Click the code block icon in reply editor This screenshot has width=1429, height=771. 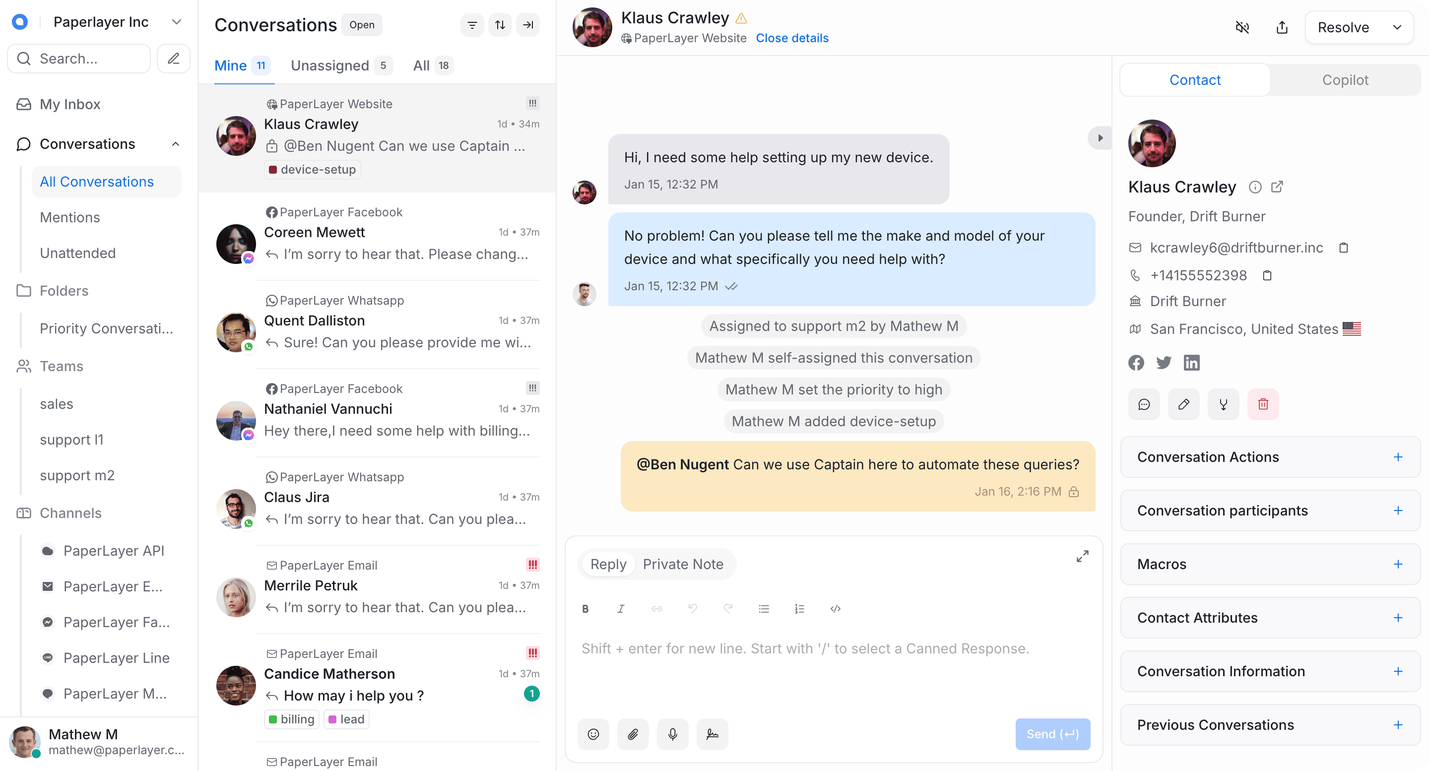[835, 608]
